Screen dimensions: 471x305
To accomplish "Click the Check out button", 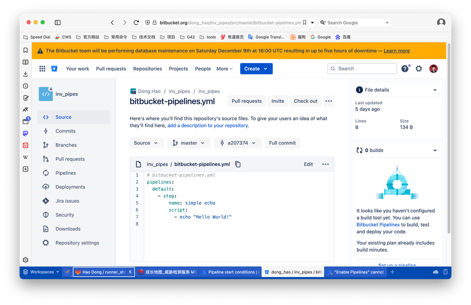I will pyautogui.click(x=305, y=101).
